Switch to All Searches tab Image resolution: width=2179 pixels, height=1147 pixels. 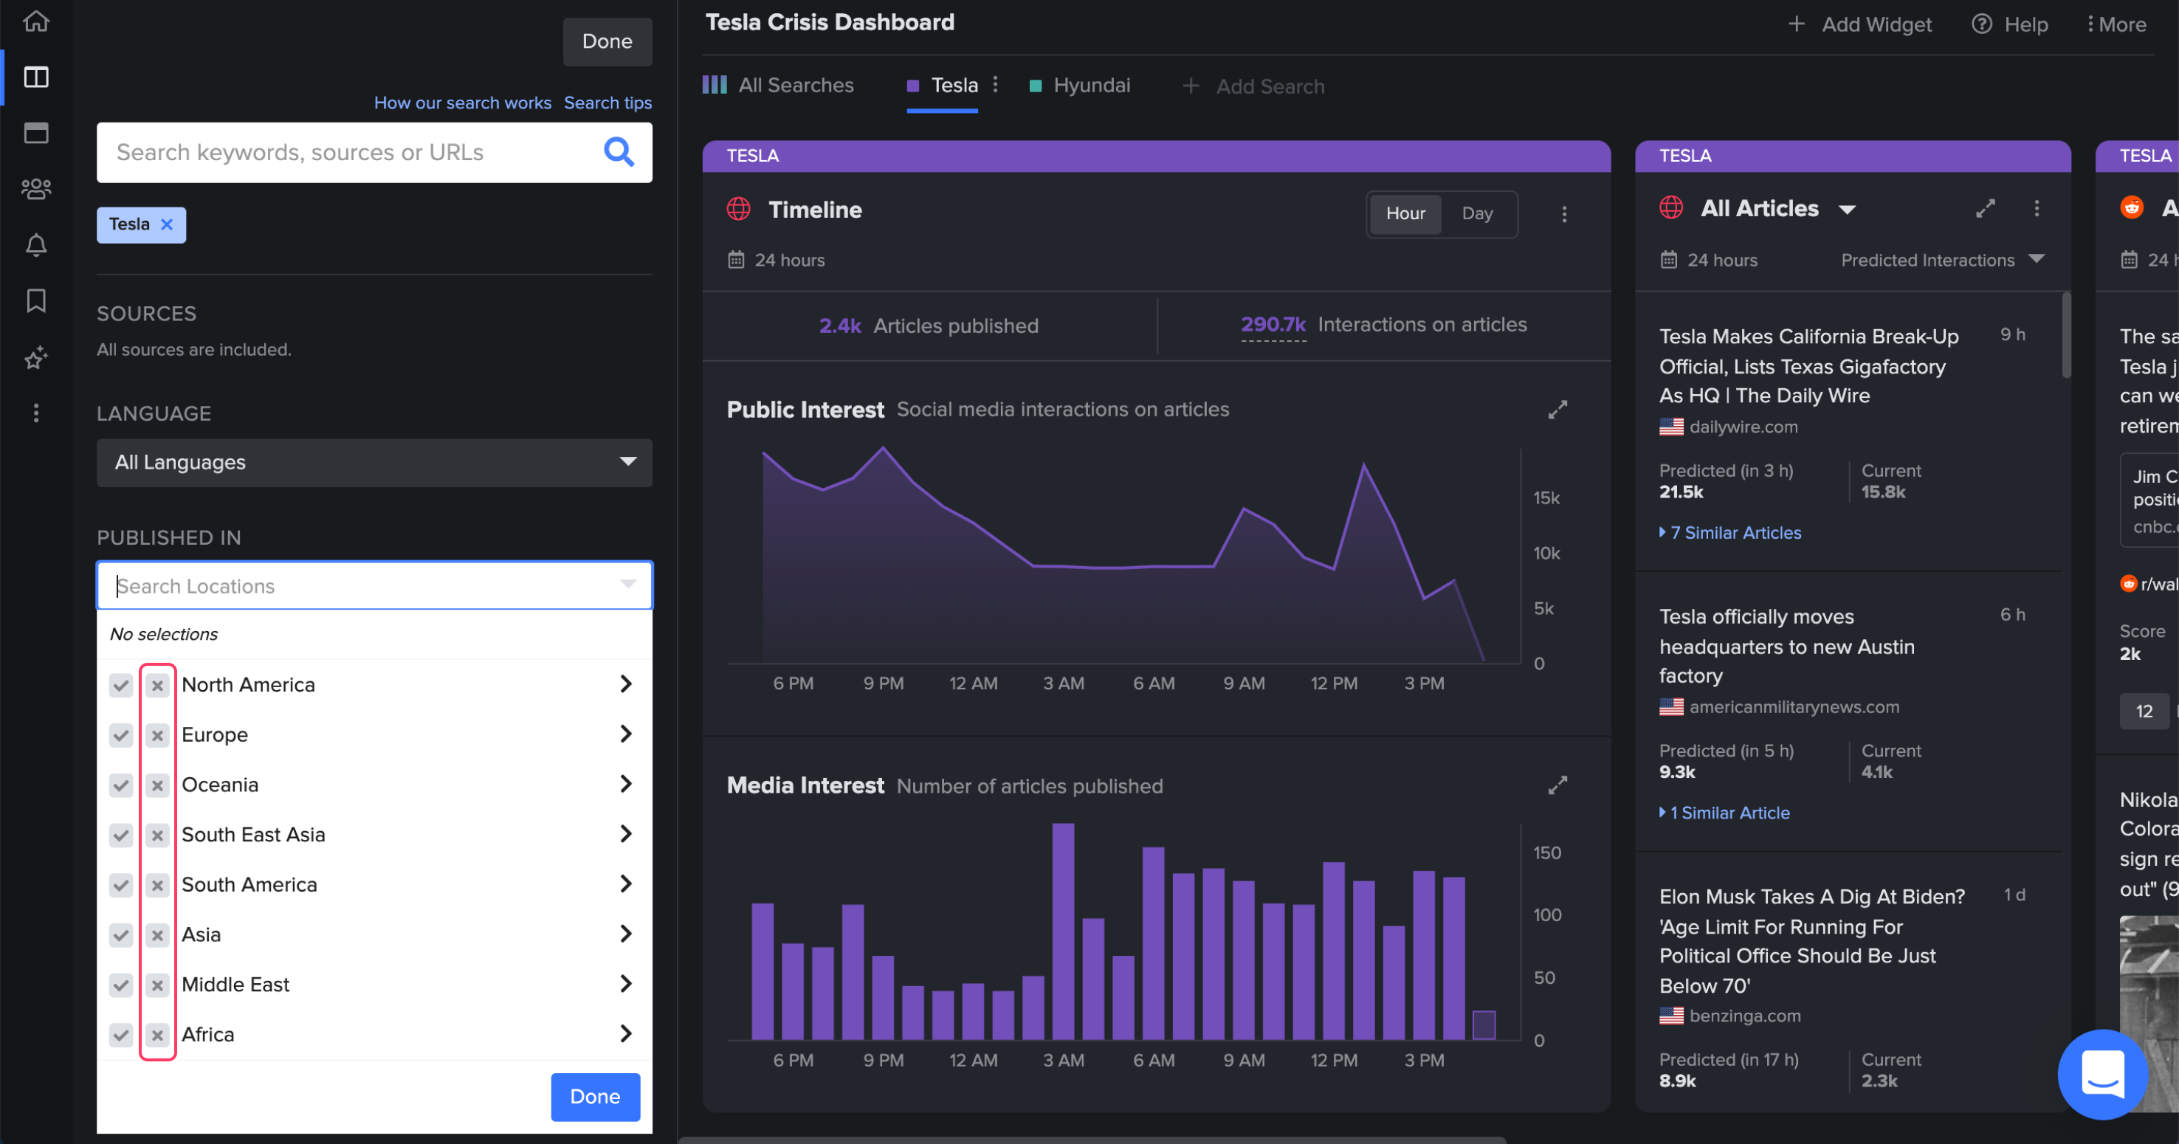click(x=778, y=86)
